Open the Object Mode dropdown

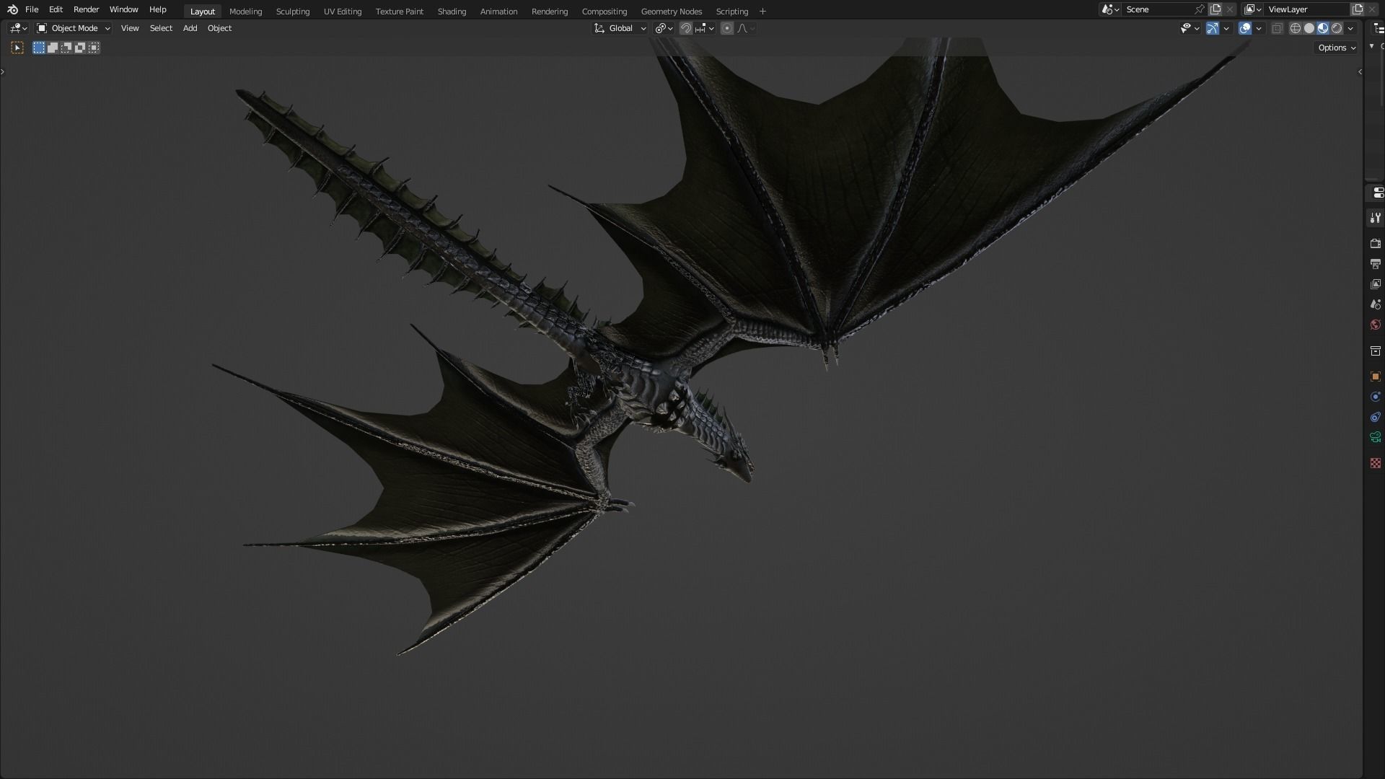[x=74, y=28]
